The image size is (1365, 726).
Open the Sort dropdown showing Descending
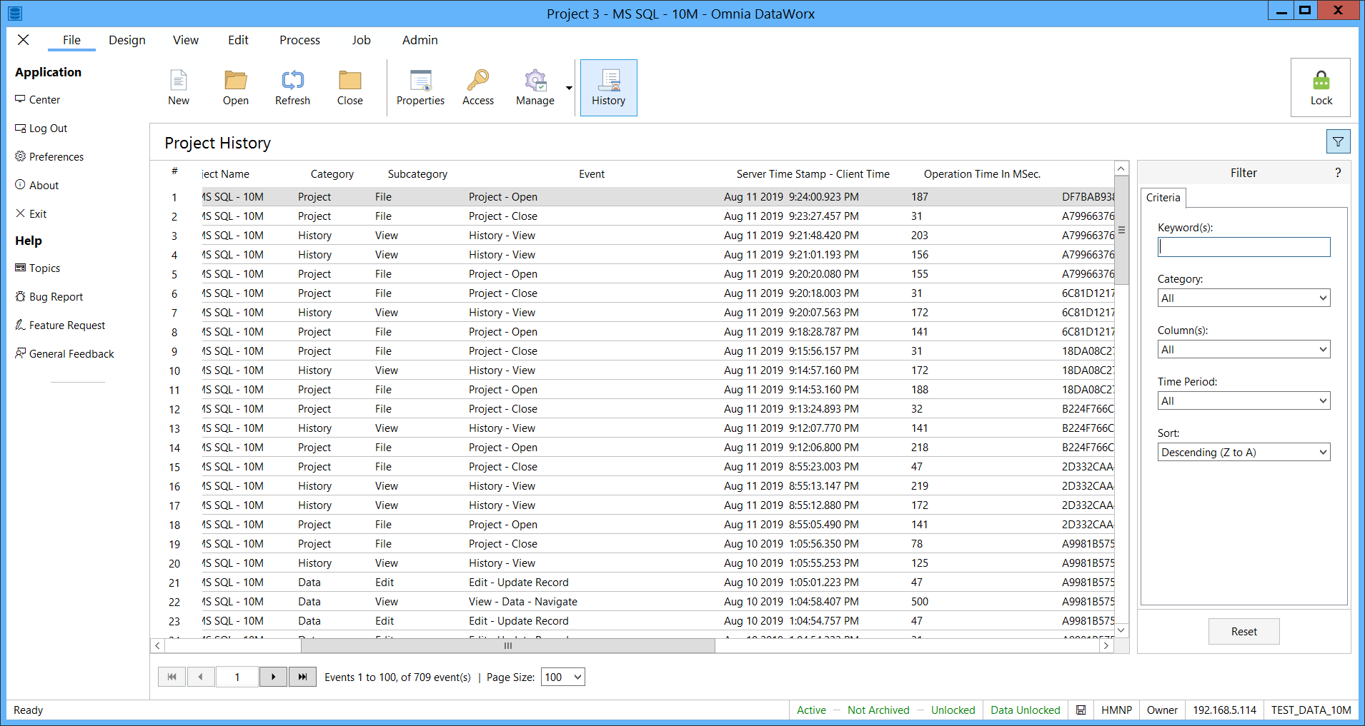(x=1244, y=453)
